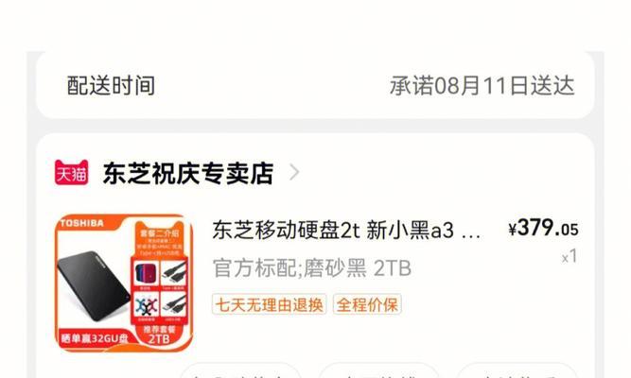Tap the 配送时间 label
The height and width of the screenshot is (378, 631).
(111, 86)
